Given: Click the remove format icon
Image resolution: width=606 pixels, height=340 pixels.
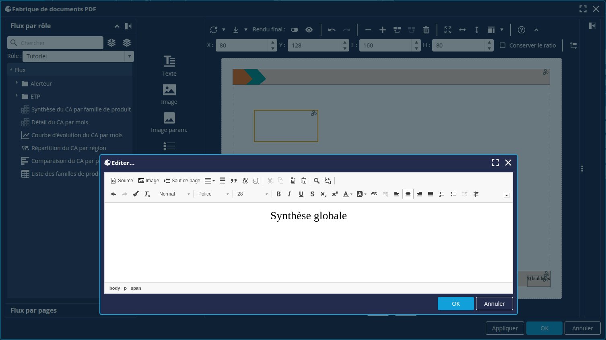Looking at the screenshot, I should pos(147,194).
